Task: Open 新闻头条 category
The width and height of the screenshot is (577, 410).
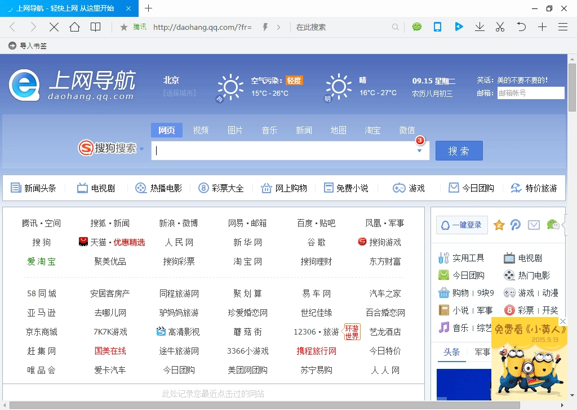Action: point(33,188)
